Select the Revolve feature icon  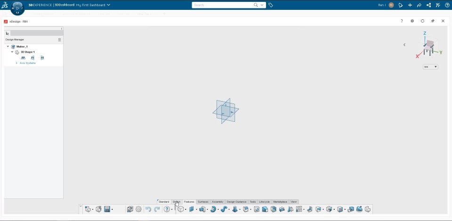coord(213,209)
